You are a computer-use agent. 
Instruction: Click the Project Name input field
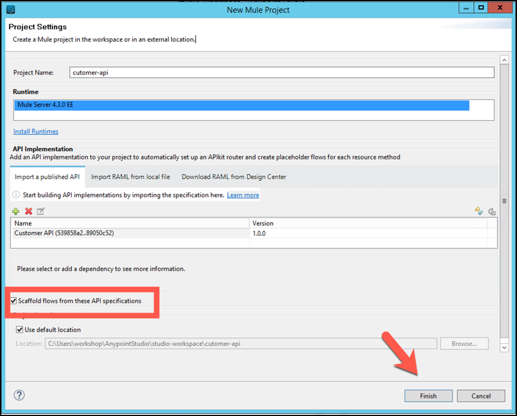pos(282,72)
